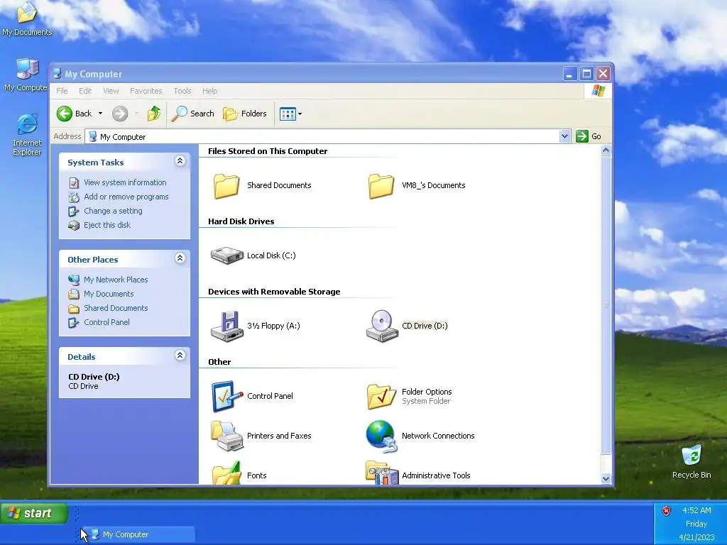727x545 pixels.
Task: Go to Shared Documents in Other Places
Action: point(116,308)
